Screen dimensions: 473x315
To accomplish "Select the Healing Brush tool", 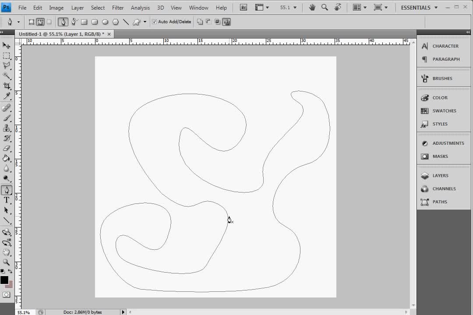I will click(x=6, y=108).
